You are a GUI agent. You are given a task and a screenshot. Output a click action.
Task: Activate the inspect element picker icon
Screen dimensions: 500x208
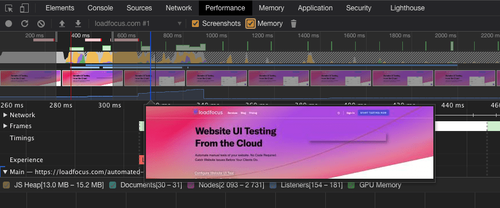click(x=9, y=8)
